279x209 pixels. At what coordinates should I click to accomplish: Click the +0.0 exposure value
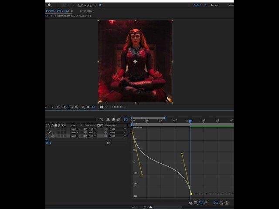(93, 107)
